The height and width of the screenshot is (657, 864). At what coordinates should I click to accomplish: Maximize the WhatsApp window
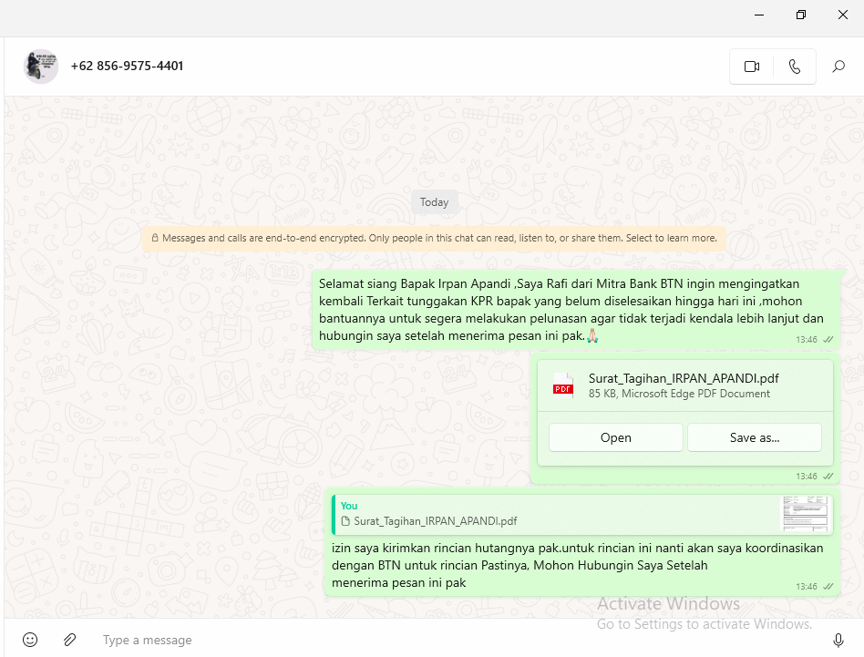tap(800, 15)
